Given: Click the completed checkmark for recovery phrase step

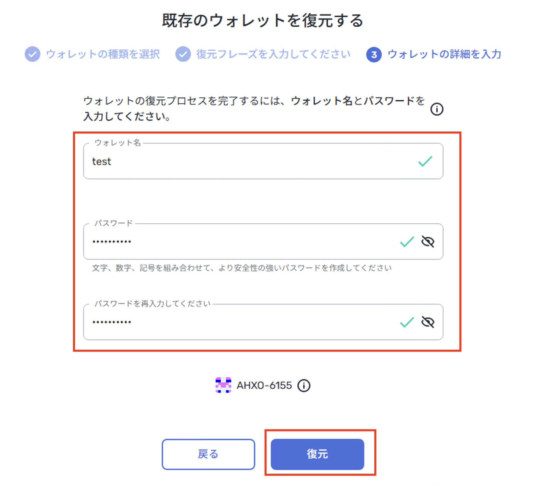Looking at the screenshot, I should (x=183, y=54).
